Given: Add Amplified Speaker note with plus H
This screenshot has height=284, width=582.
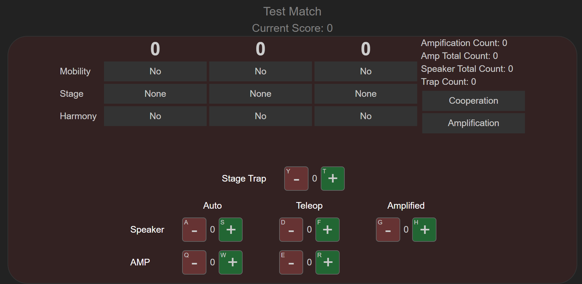Looking at the screenshot, I should point(424,229).
